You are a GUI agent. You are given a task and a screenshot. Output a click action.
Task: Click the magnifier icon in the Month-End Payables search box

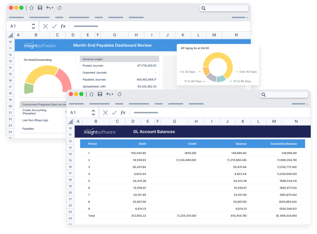[203, 8]
